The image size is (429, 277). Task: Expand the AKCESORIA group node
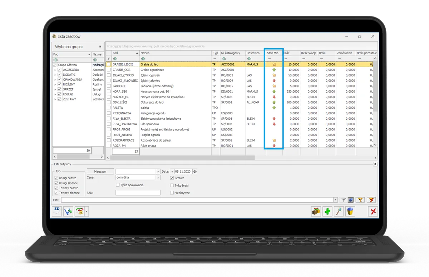(55, 70)
